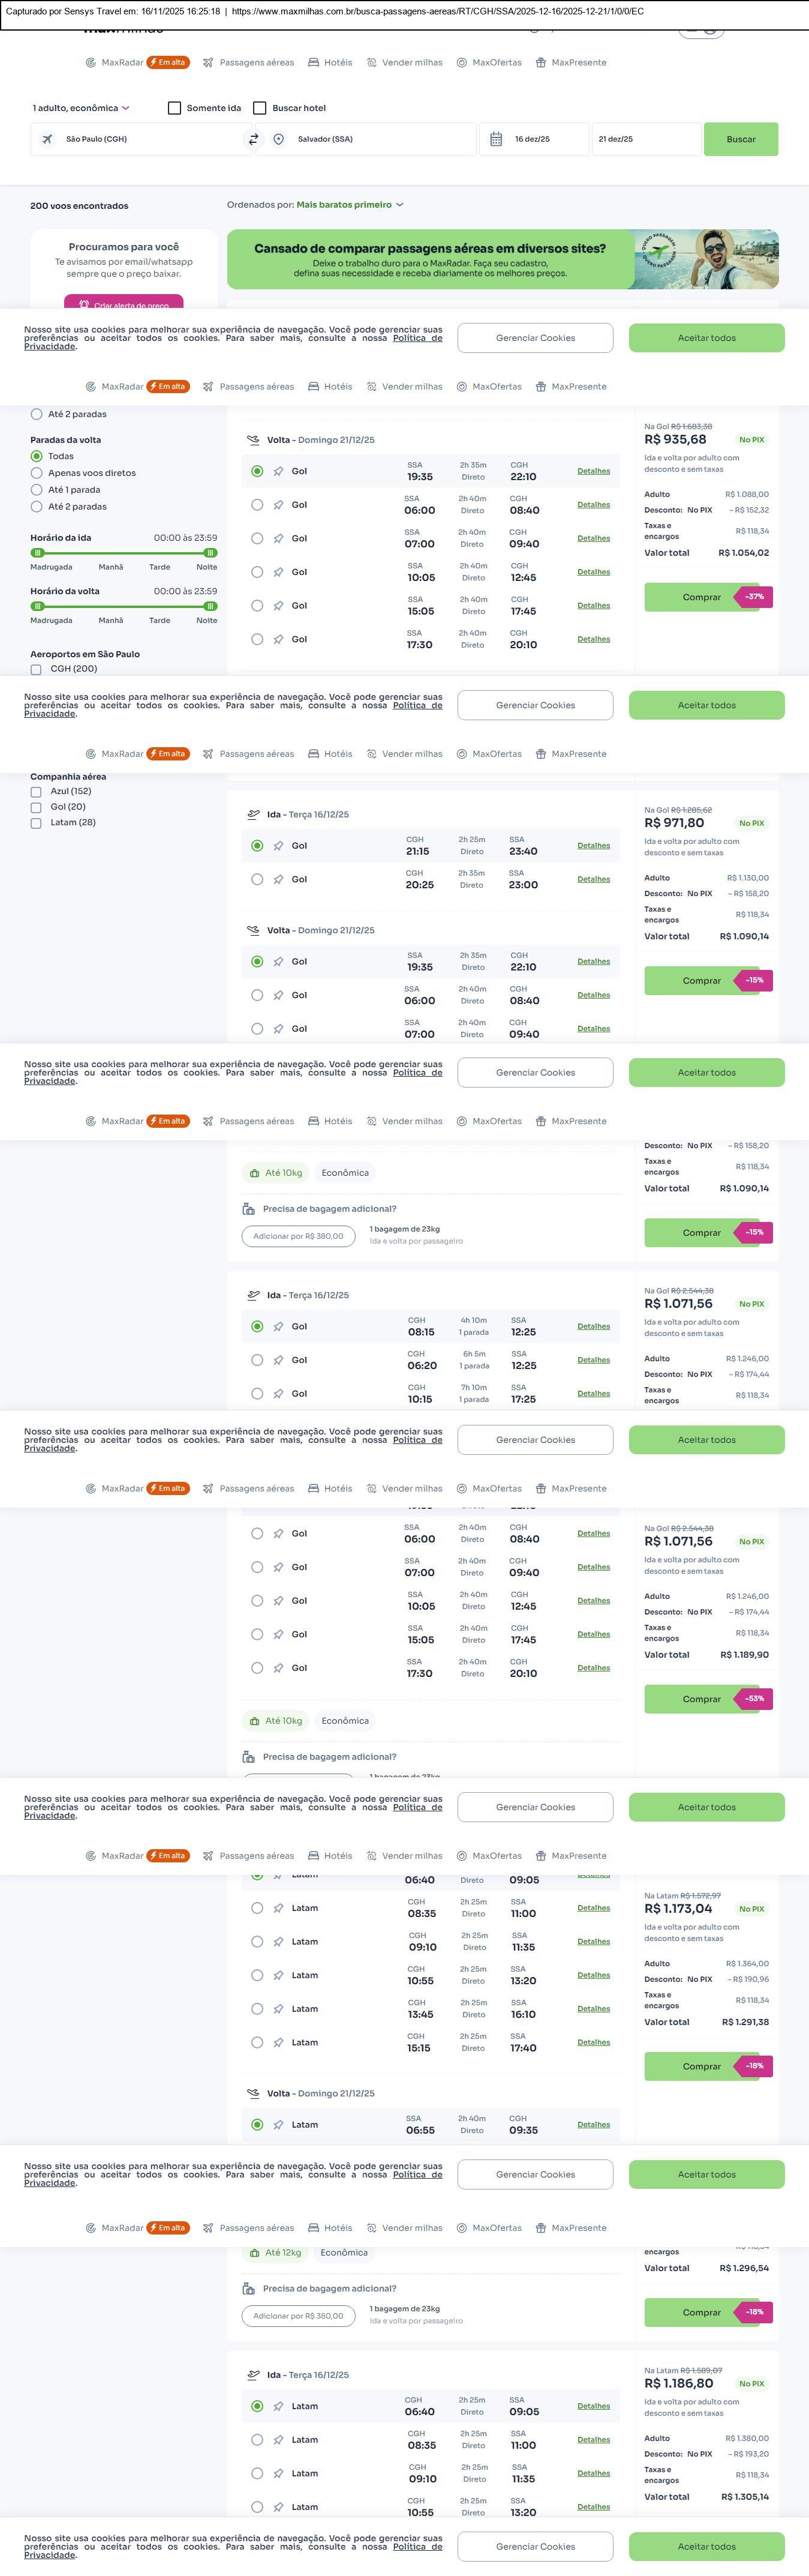The width and height of the screenshot is (809, 2576).
Task: Open the 21 dez/25 return date picker
Action: [644, 139]
